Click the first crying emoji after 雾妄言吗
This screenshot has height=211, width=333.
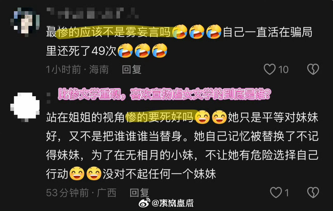coord(180,32)
